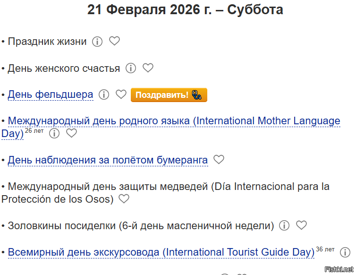The image size is (356, 275).
Task: Open info for День женского счастья
Action: [x=131, y=68]
